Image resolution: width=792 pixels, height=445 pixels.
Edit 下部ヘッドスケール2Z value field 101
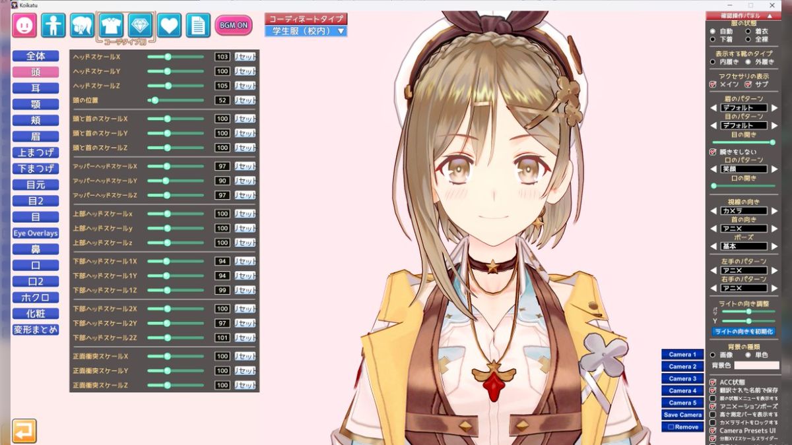(222, 338)
